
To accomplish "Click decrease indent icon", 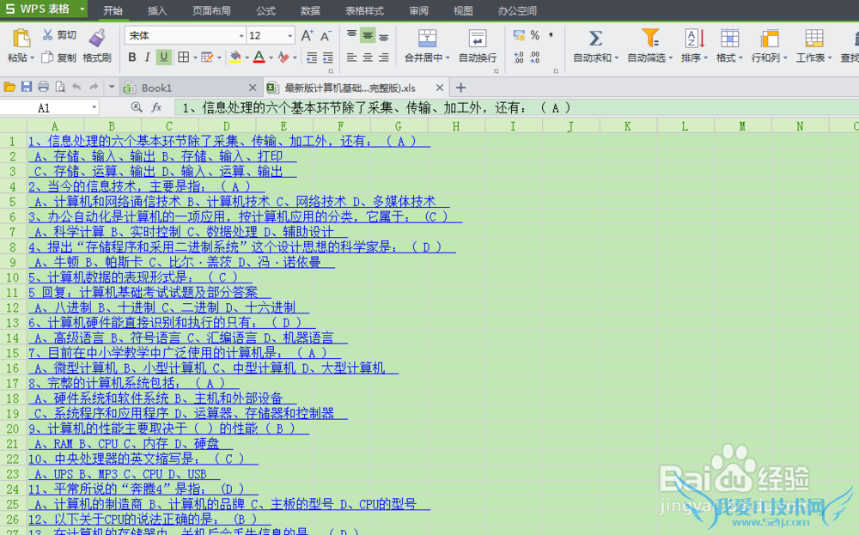I will pos(312,57).
